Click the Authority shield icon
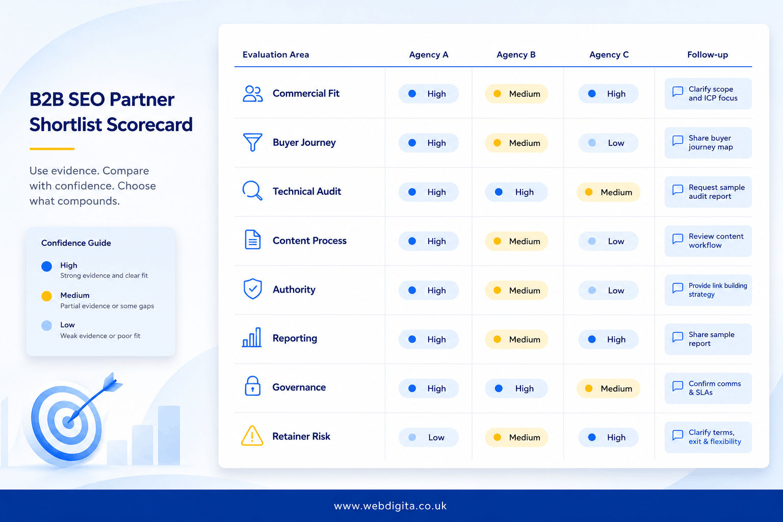This screenshot has height=522, width=783. coord(253,289)
